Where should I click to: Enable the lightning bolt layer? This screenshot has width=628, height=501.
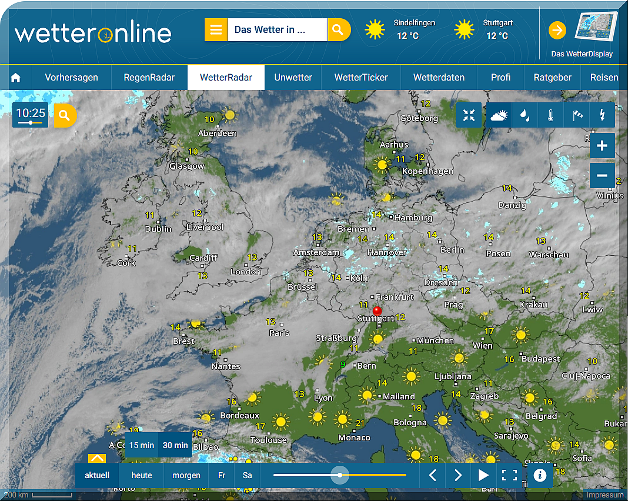602,115
